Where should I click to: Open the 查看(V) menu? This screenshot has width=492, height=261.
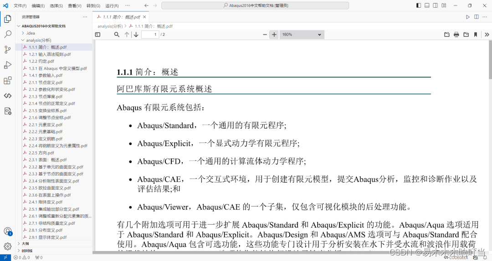pos(75,5)
